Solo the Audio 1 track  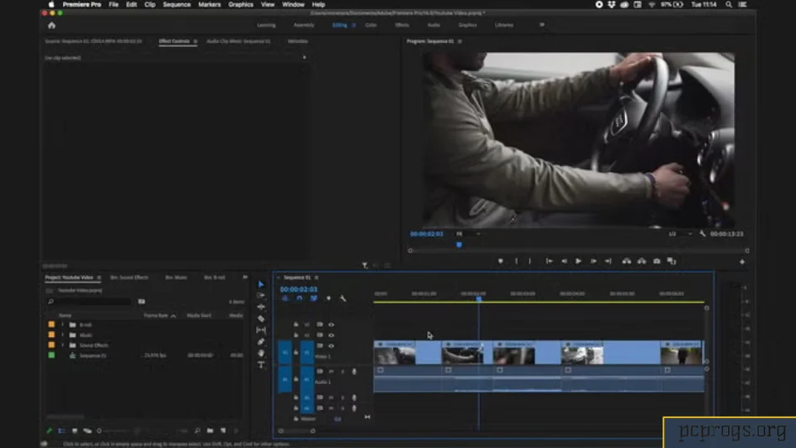[342, 372]
